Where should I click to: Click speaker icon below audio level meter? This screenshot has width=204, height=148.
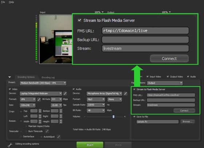[x=36, y=62]
